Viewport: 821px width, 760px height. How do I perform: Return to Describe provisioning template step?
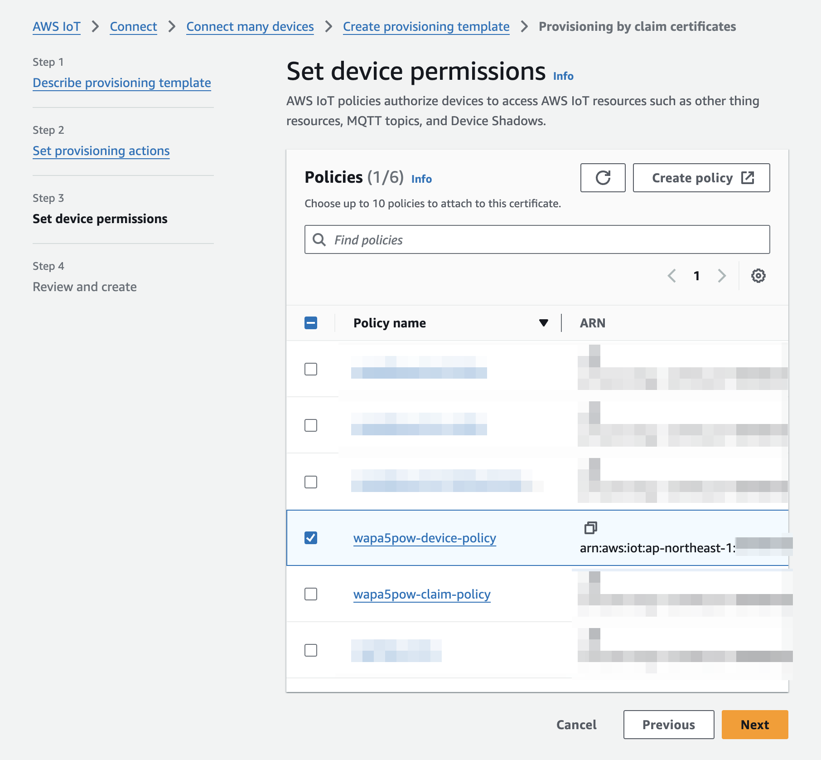[x=122, y=83]
